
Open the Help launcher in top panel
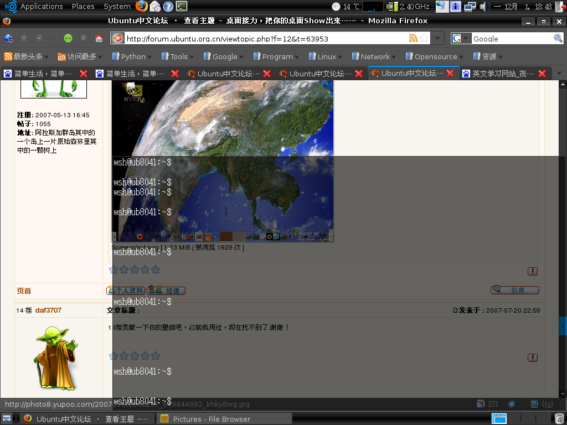[x=168, y=6]
